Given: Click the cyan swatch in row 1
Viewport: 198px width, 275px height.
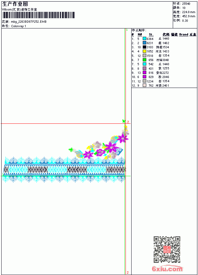Looking at the screenshot, I should point(144,39).
